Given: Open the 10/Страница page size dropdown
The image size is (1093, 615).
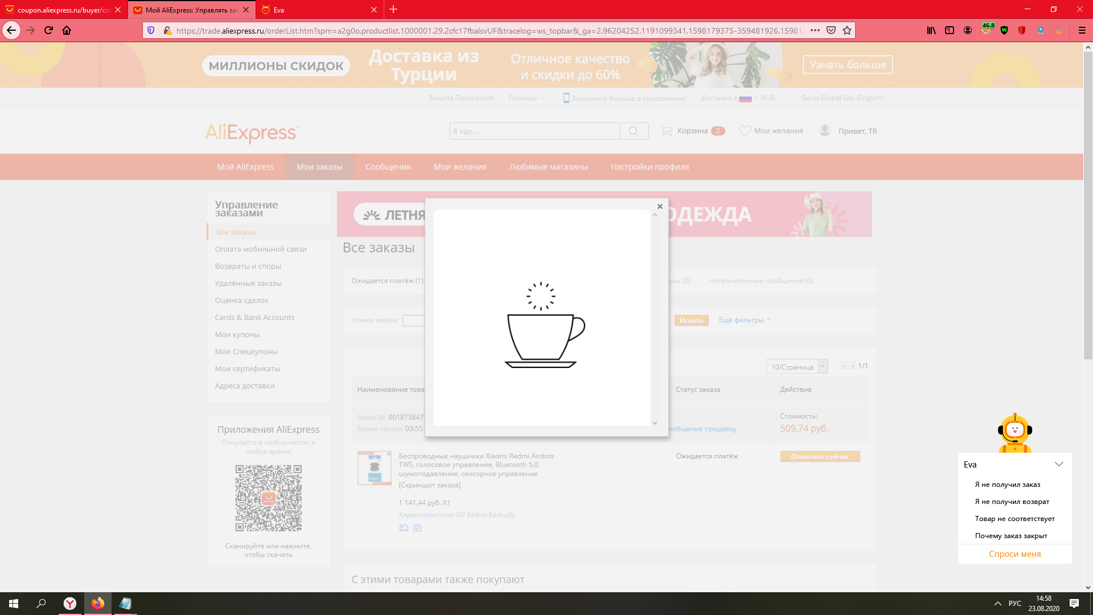Looking at the screenshot, I should coord(797,367).
